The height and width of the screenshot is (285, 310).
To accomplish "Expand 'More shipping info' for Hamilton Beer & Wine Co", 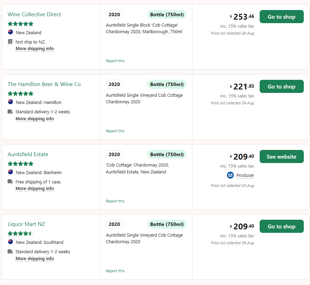I will [x=34, y=119].
